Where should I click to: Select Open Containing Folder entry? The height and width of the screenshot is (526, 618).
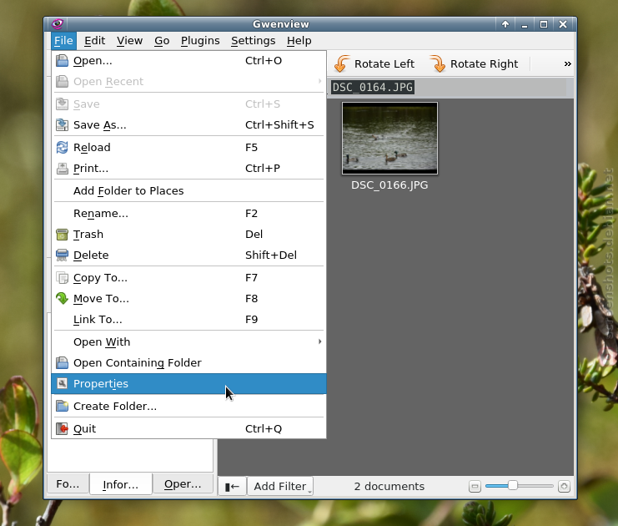click(188, 363)
